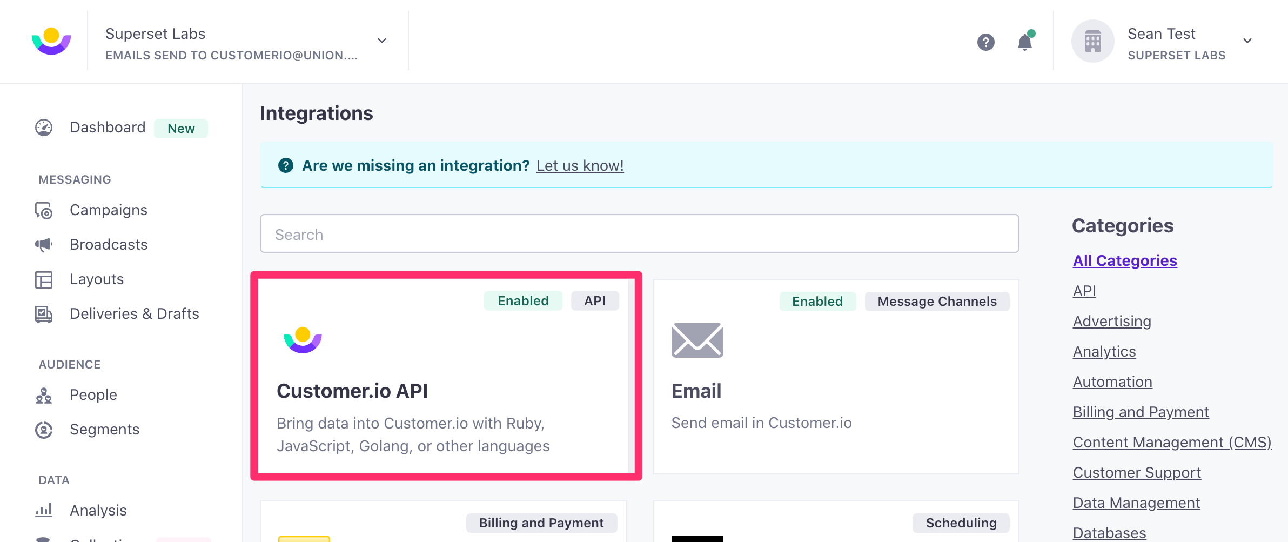Select the All Categories filter
Screen dimensions: 1288x542
tap(1125, 261)
